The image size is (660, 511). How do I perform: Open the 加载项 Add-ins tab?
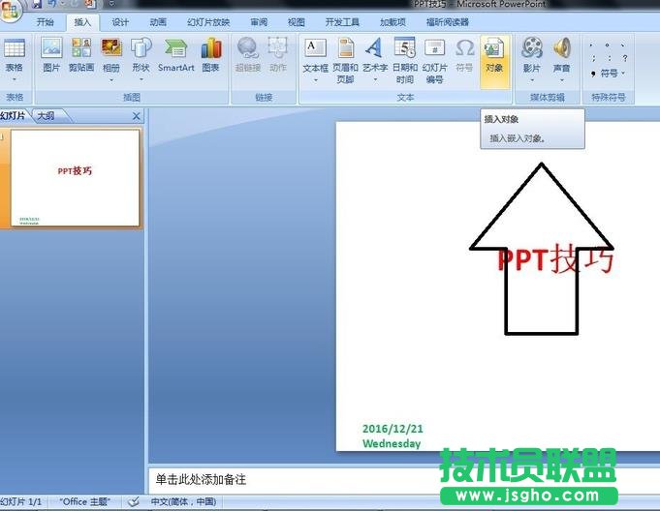393,22
